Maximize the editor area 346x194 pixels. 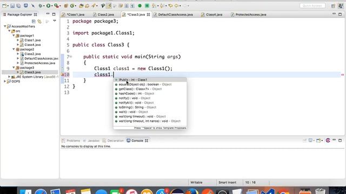tap(340, 15)
